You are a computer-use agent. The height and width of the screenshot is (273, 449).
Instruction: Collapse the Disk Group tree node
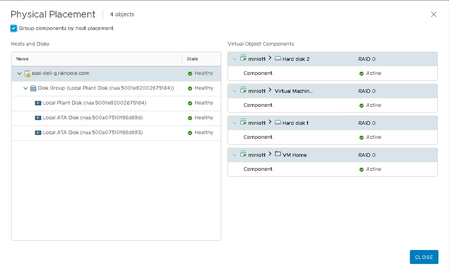coord(26,88)
